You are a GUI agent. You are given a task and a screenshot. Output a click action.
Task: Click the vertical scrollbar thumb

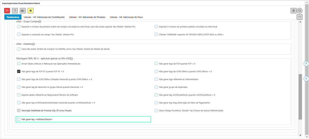coord(300,97)
